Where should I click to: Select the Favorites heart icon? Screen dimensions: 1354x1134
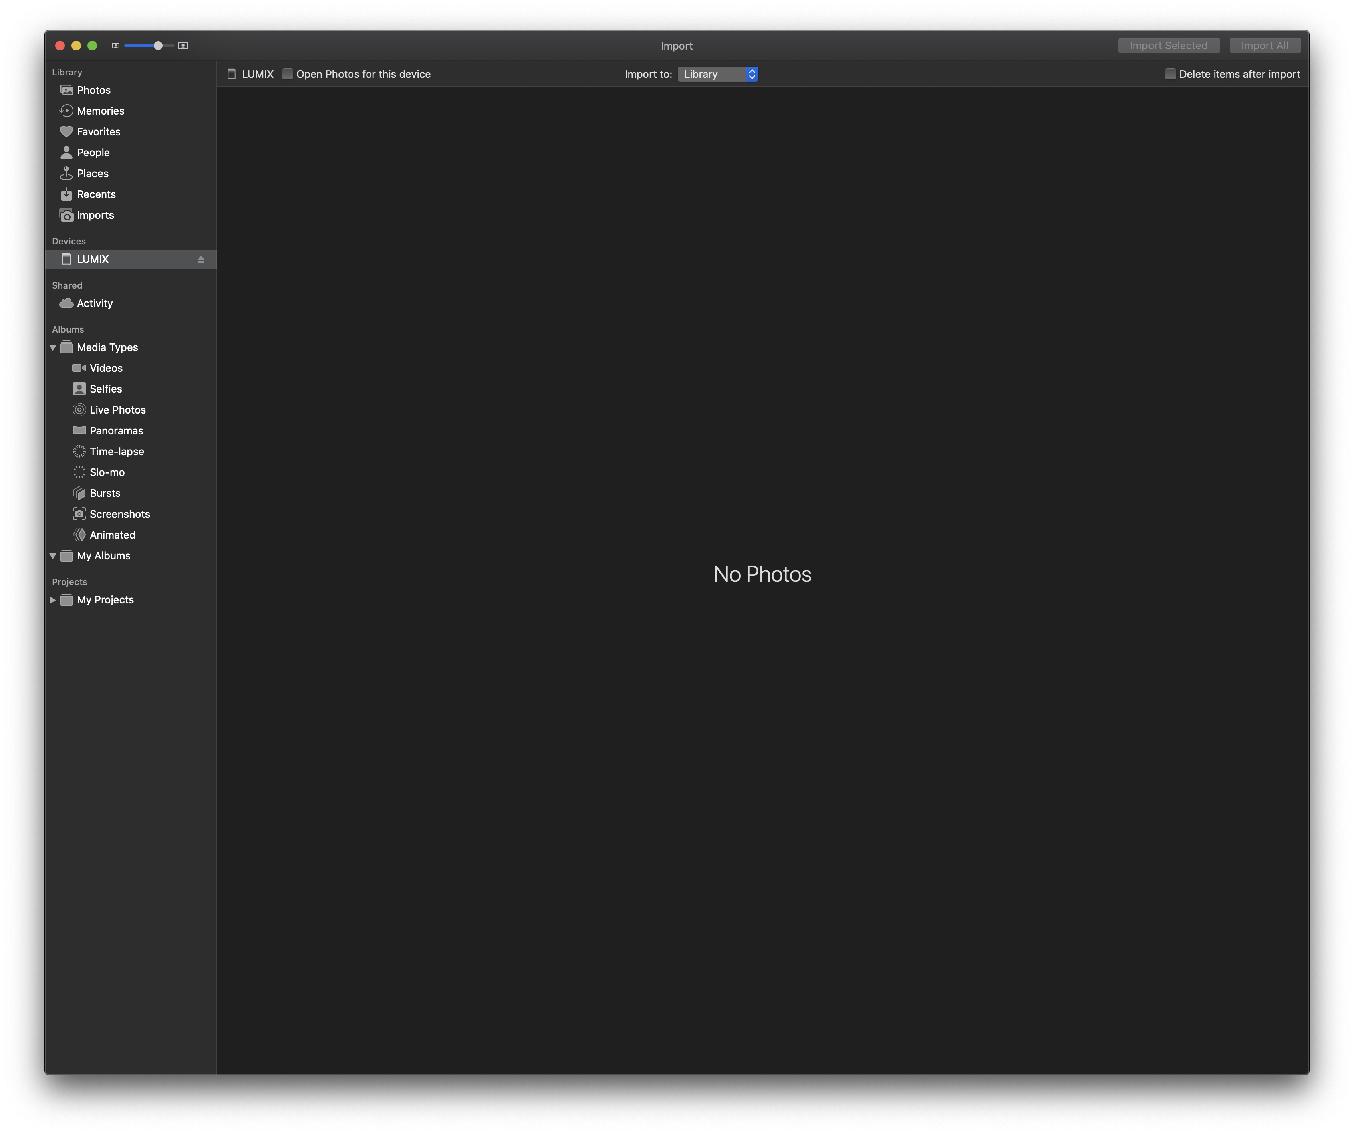(66, 131)
